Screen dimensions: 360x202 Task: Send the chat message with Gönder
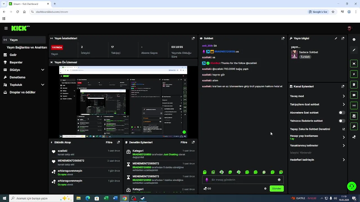point(276,189)
